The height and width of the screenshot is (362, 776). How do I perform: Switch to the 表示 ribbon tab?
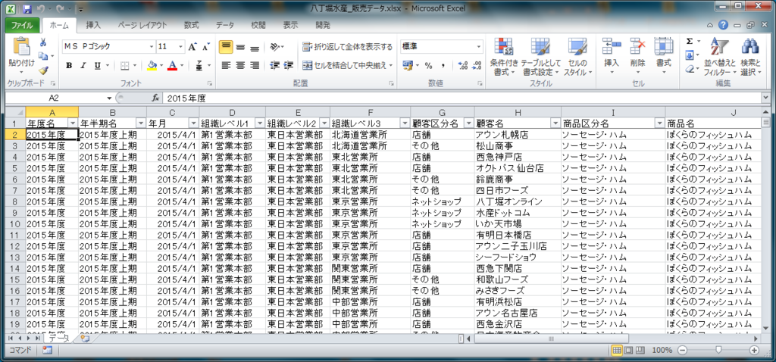[290, 25]
